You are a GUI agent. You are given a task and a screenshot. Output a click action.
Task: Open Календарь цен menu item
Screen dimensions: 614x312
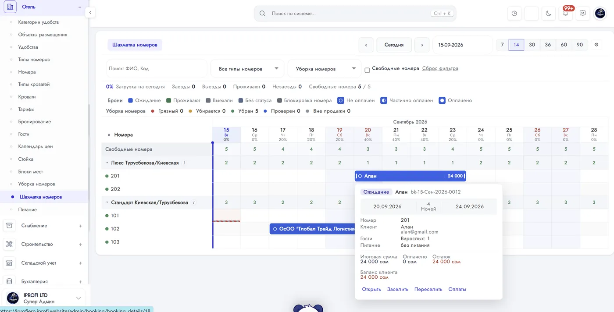point(36,146)
